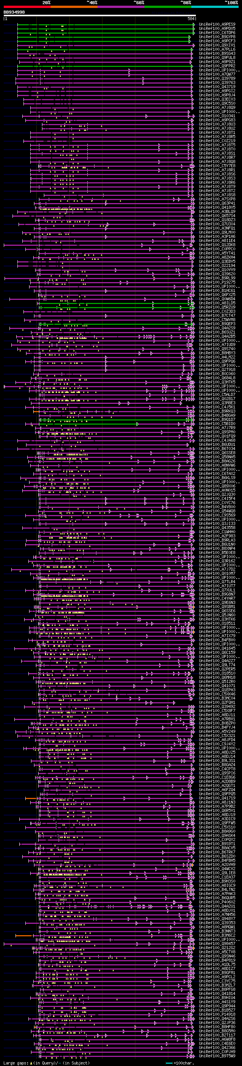Click the green ~80% identity legend bar
Viewport: 242px width, 1066px height.
[x=168, y=7]
